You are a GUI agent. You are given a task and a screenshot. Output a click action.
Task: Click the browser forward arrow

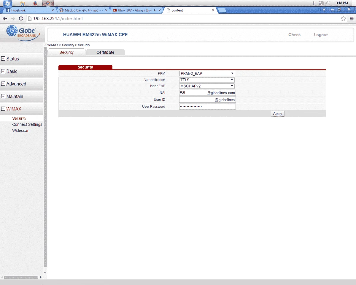point(13,18)
